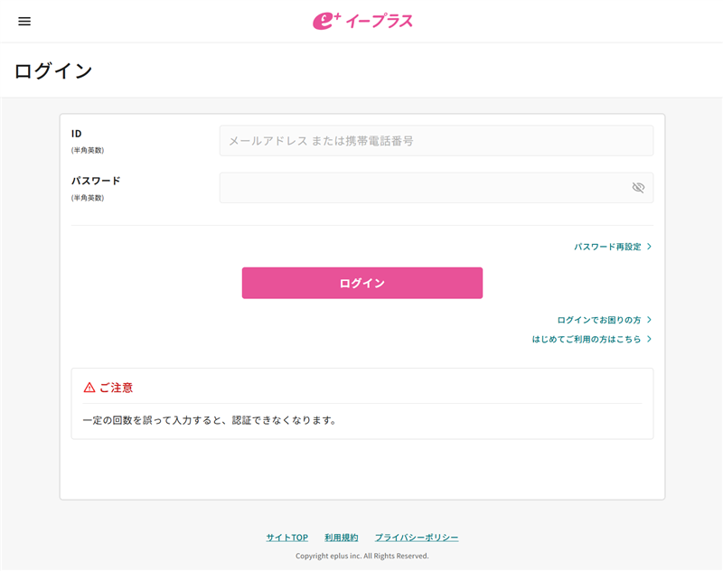Screen dimensions: 723x571
Task: Go to サイトTOP in the footer
Action: pos(286,538)
